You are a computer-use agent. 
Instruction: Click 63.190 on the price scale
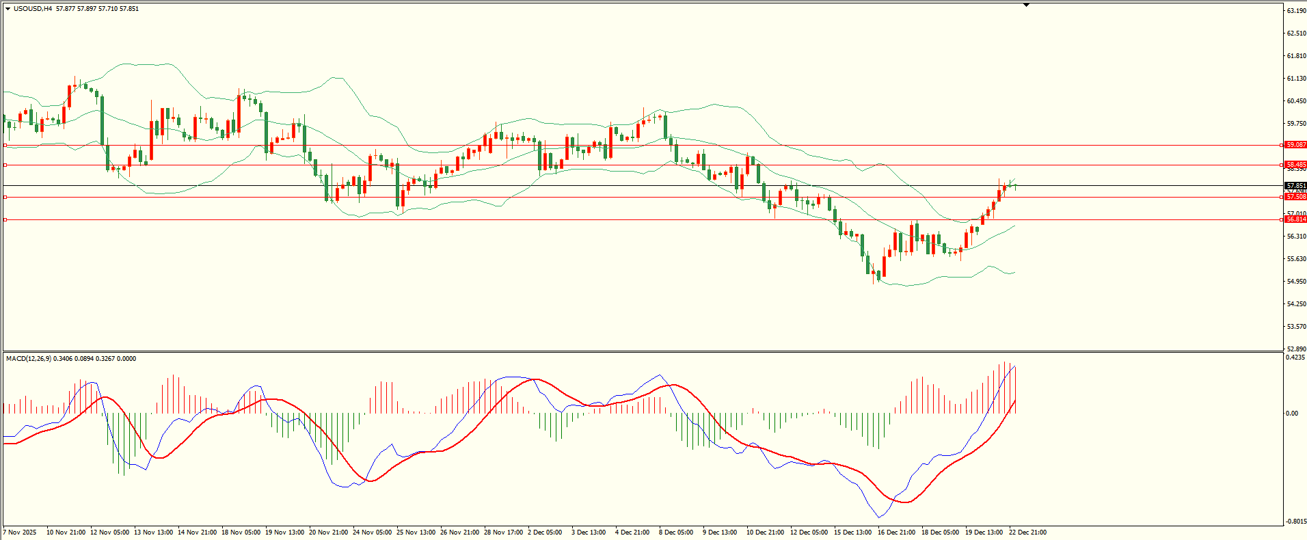point(1296,11)
